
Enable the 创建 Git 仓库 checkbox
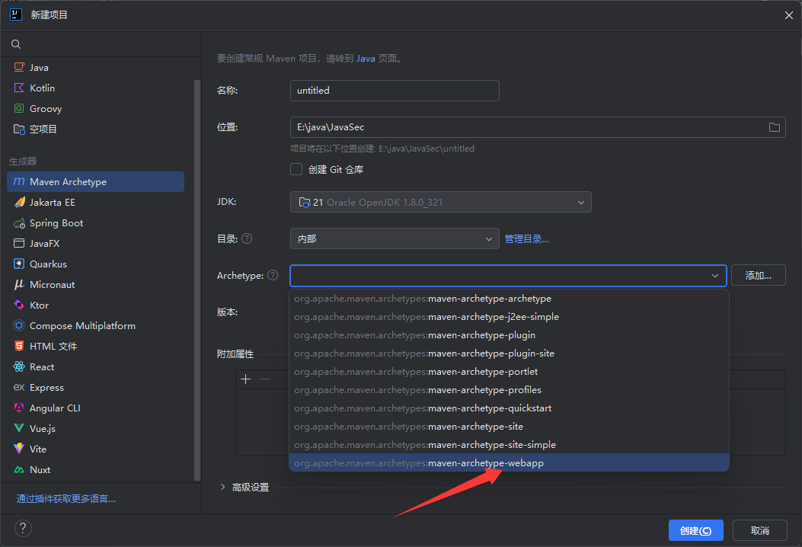pos(296,169)
